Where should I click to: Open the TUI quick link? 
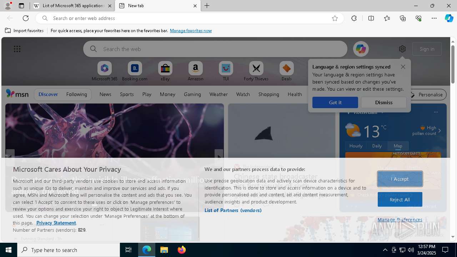click(x=226, y=71)
